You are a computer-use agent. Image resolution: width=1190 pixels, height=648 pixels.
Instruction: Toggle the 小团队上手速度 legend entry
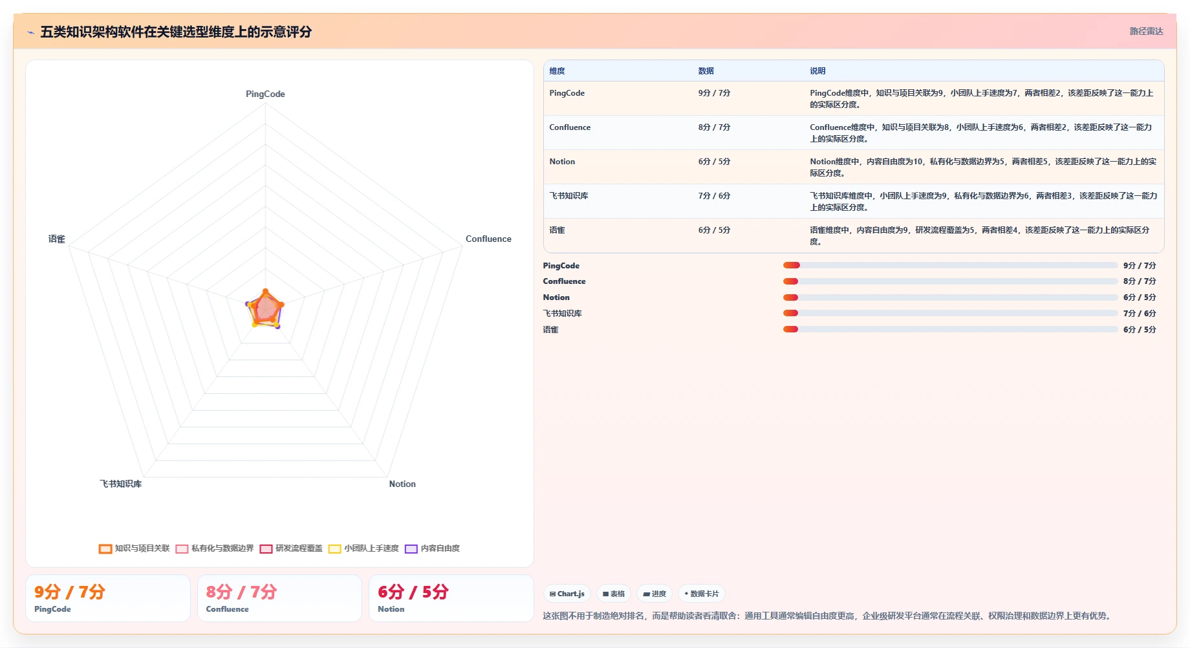pyautogui.click(x=363, y=548)
